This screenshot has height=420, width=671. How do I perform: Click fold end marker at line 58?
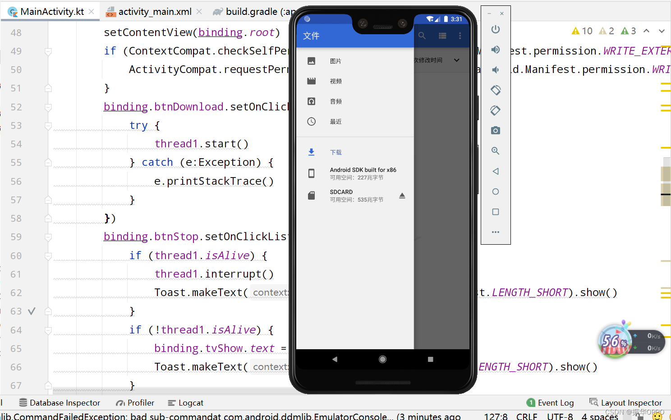tap(48, 219)
